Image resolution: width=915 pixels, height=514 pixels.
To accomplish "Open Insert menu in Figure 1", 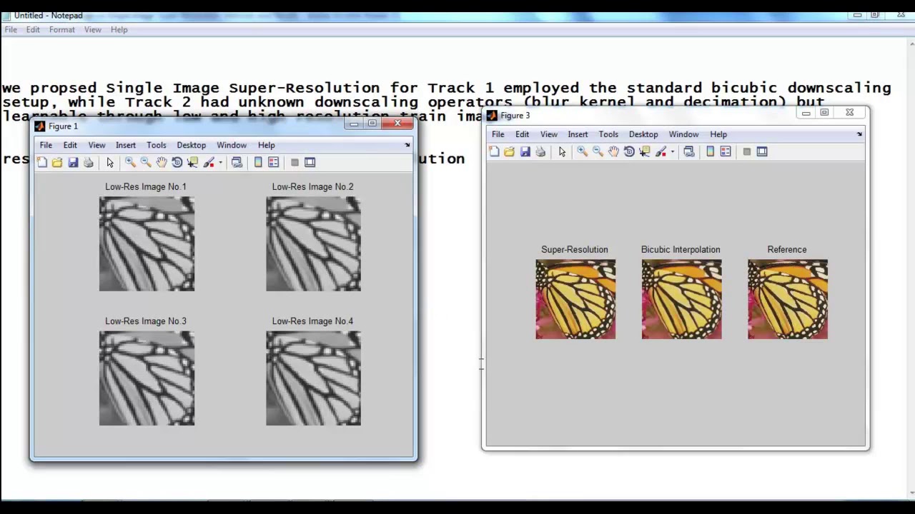I will [126, 145].
